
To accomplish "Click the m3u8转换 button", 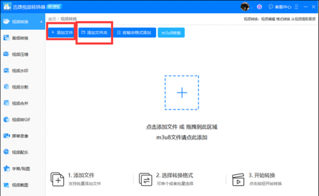I will (171, 32).
